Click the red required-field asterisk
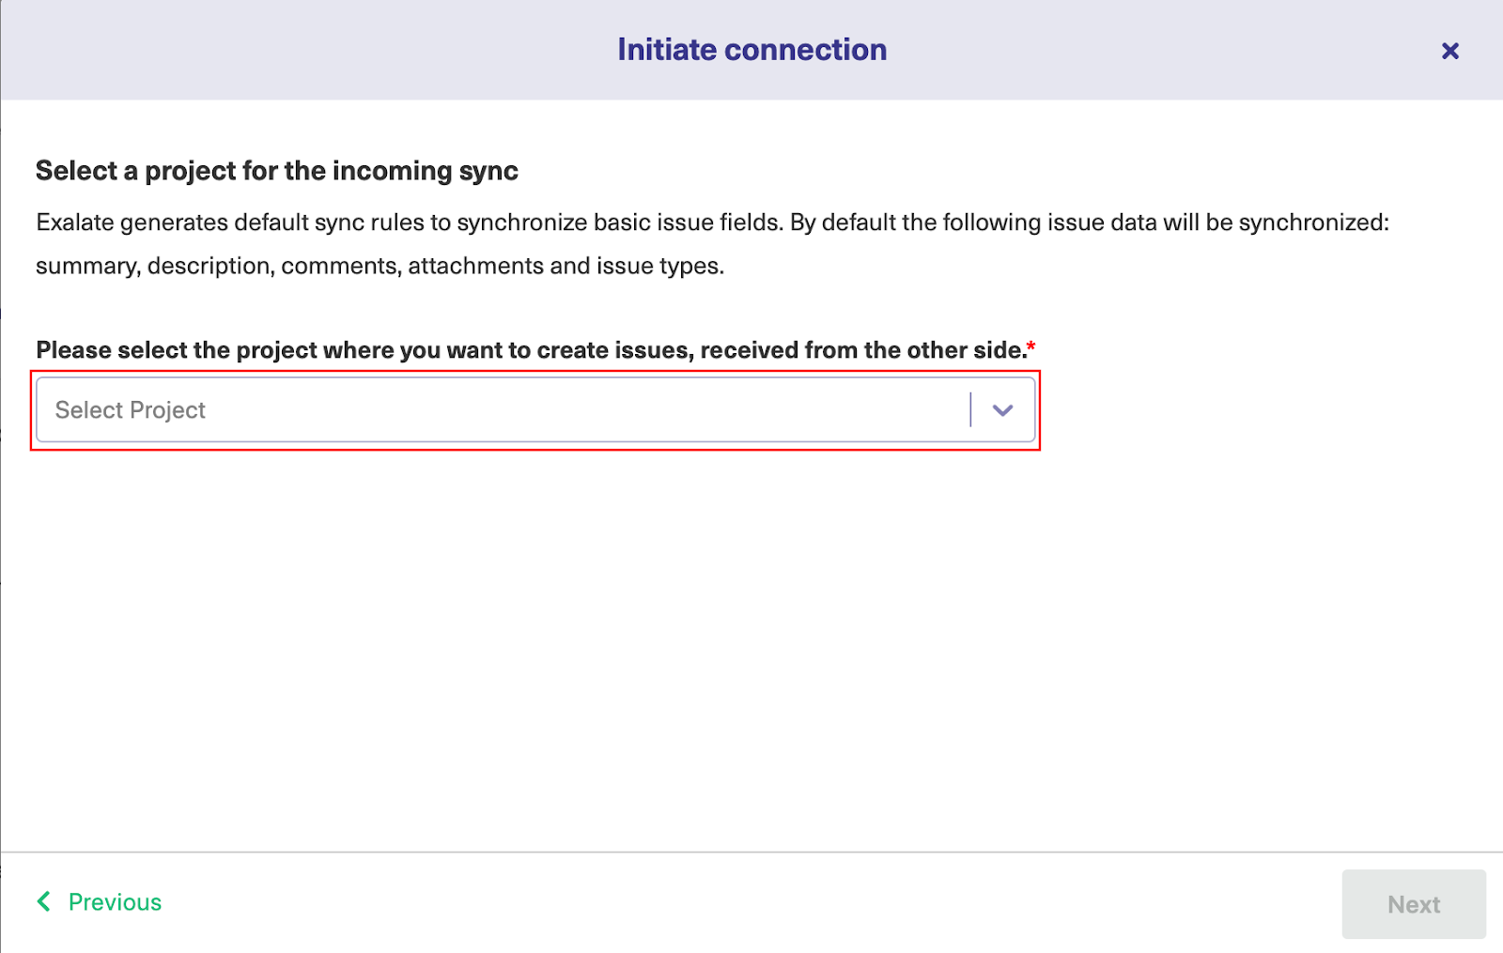Viewport: 1503px width, 953px height. point(1031,346)
